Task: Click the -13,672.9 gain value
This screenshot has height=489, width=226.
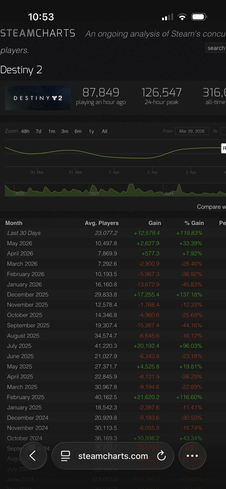Action: pyautogui.click(x=148, y=284)
